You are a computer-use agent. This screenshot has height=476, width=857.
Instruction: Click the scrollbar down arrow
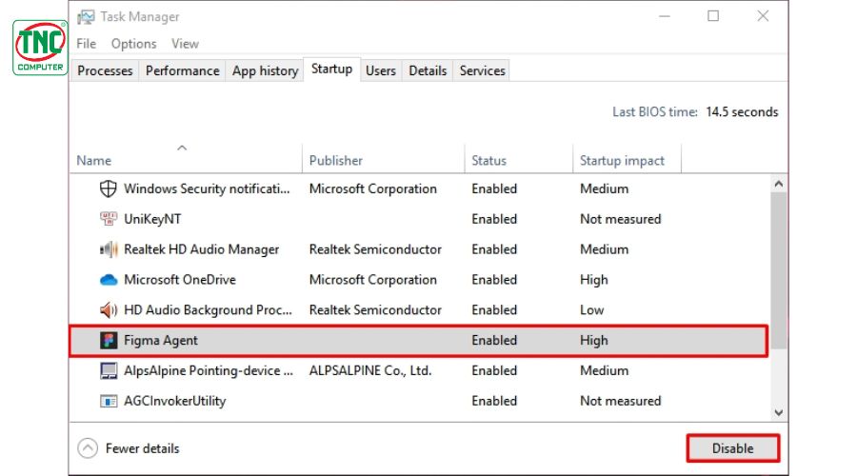point(779,412)
